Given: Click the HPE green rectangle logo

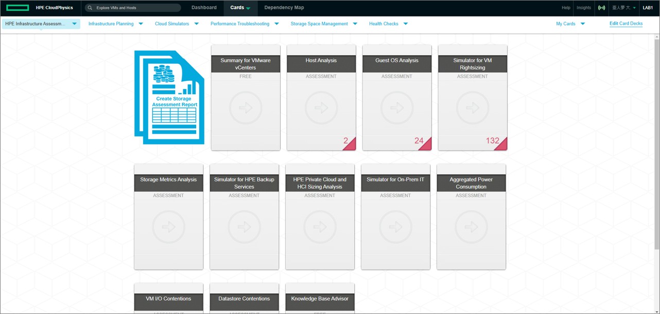Looking at the screenshot, I should [18, 8].
